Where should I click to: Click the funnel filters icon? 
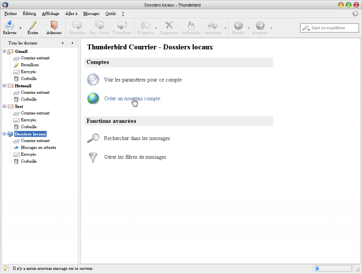click(x=93, y=157)
